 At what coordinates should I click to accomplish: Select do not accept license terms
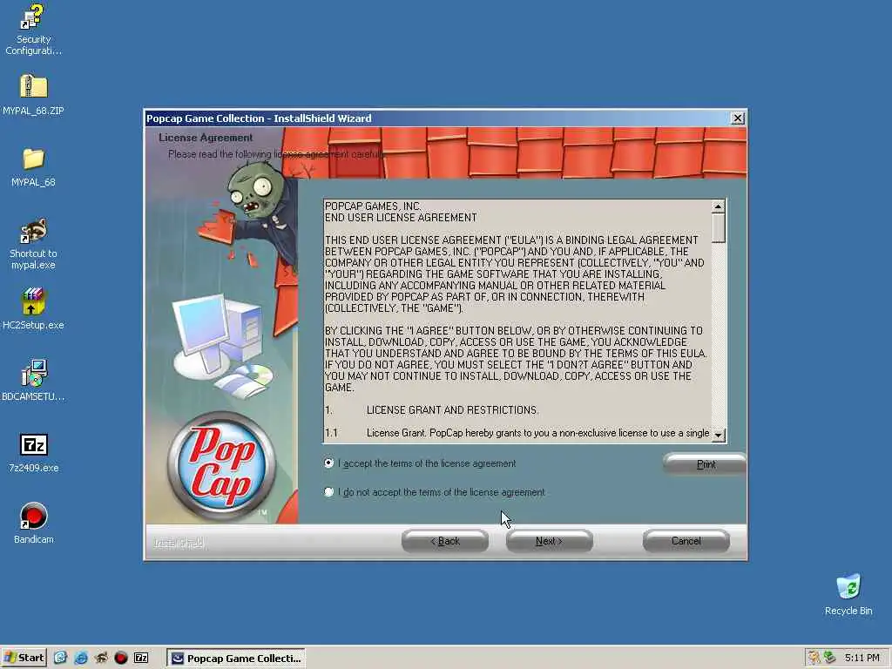click(328, 492)
